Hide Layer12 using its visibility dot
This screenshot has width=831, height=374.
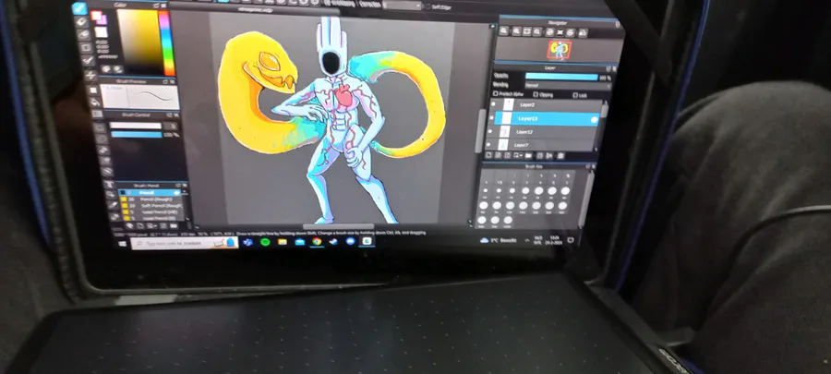[x=490, y=131]
